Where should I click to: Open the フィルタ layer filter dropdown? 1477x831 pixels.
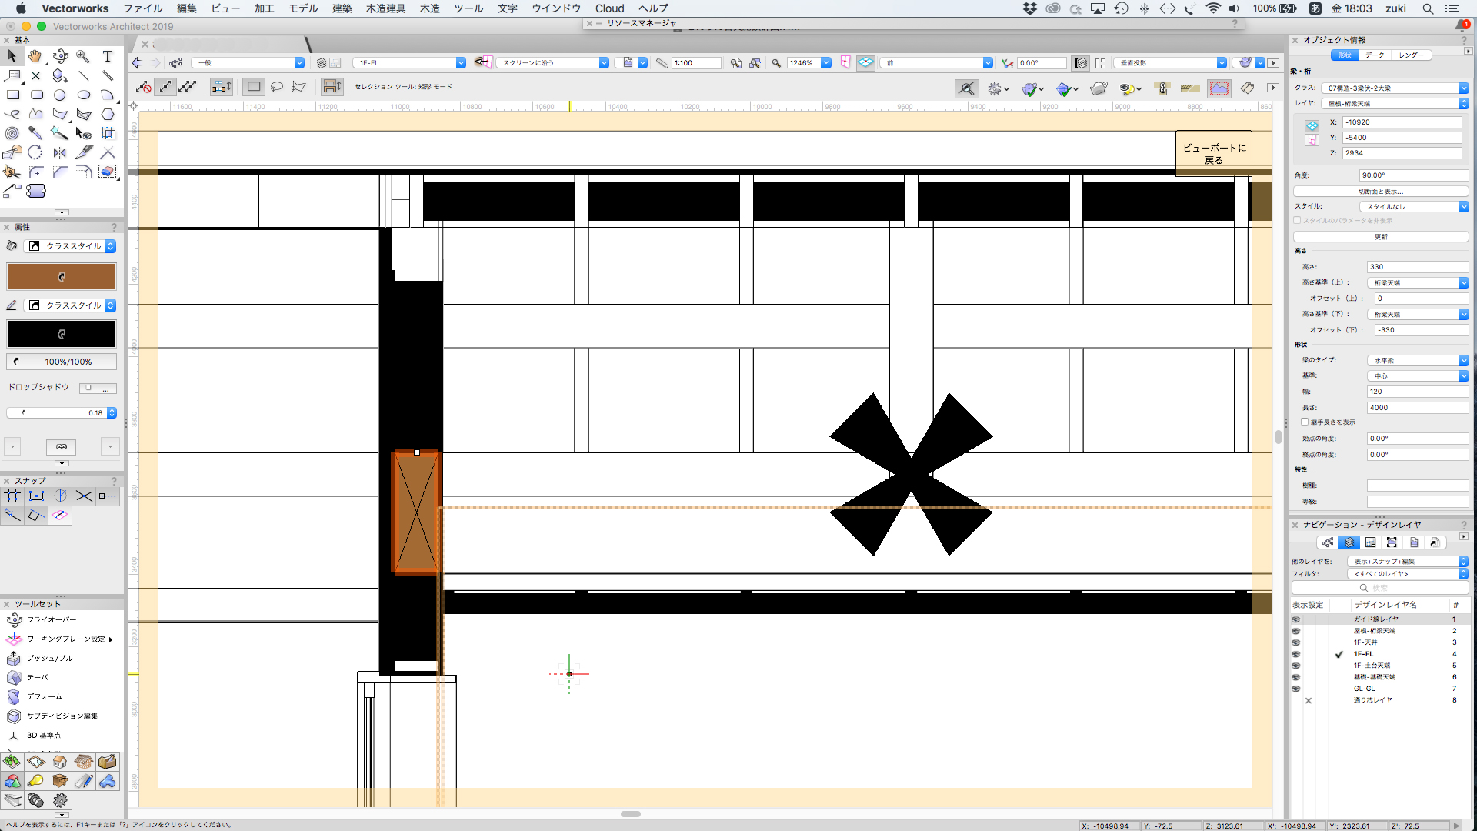click(x=1408, y=574)
